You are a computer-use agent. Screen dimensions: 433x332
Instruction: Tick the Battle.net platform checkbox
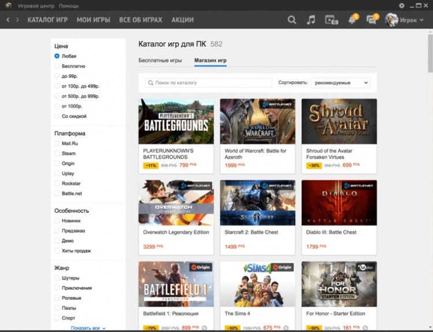57,194
